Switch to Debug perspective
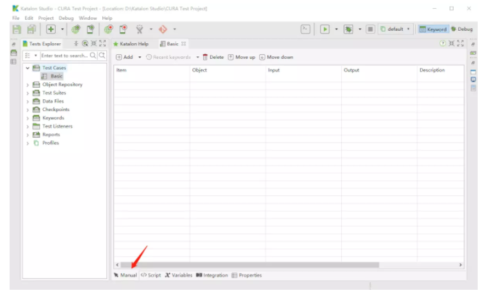The image size is (488, 298). pos(462,29)
